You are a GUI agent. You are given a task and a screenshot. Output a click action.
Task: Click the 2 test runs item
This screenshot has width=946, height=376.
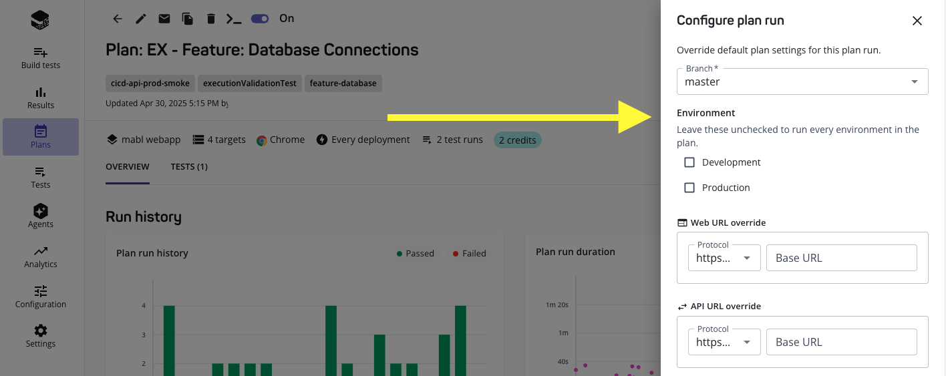452,140
